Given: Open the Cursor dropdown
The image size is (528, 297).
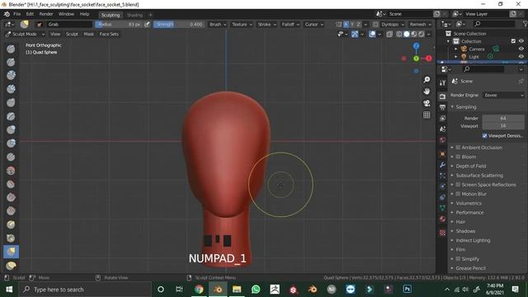Looking at the screenshot, I should tap(313, 24).
